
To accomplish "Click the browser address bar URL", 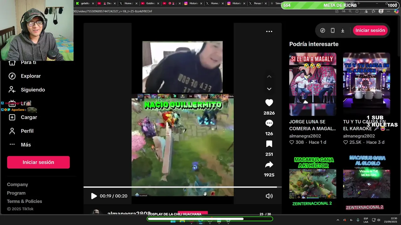I will (x=113, y=11).
